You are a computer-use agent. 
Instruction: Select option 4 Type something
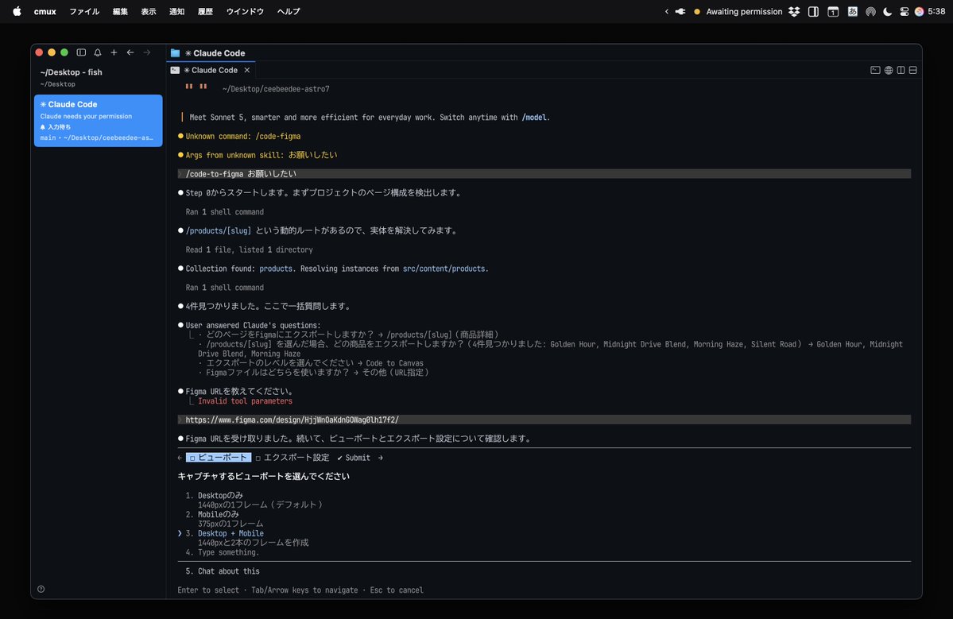point(223,553)
